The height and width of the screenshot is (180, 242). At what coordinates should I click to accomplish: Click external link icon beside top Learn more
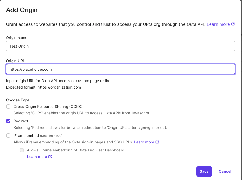click(x=233, y=24)
